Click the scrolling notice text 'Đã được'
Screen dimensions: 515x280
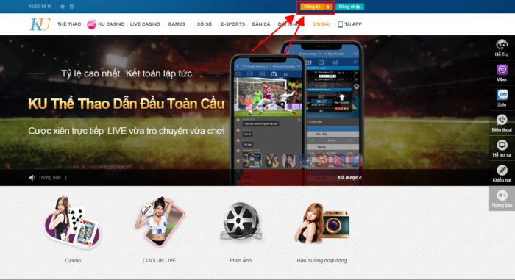349,178
